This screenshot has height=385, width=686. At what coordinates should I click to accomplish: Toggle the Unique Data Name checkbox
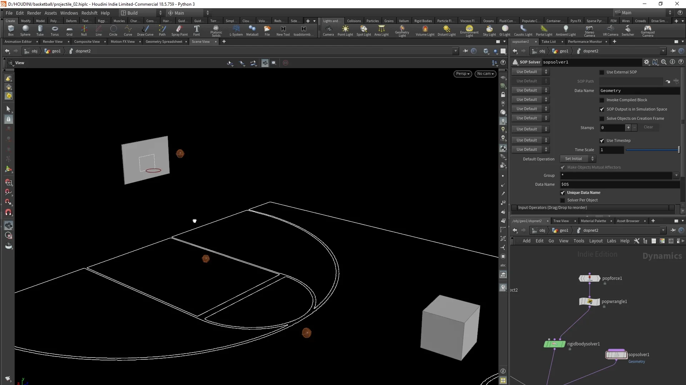(563, 193)
